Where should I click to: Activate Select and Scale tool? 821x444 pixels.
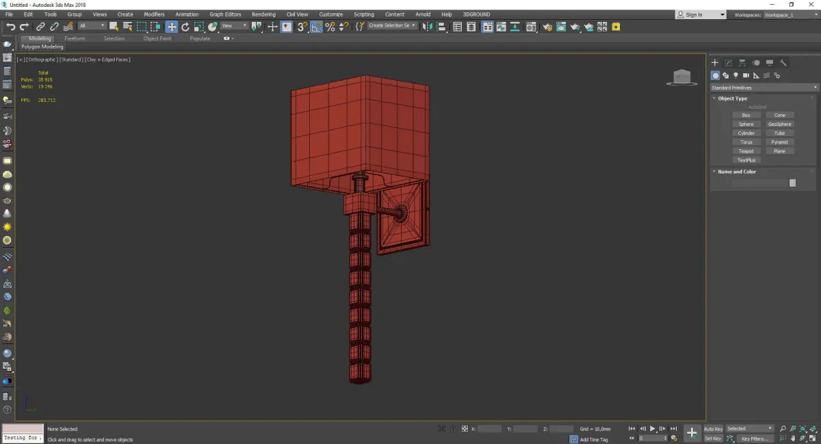198,27
